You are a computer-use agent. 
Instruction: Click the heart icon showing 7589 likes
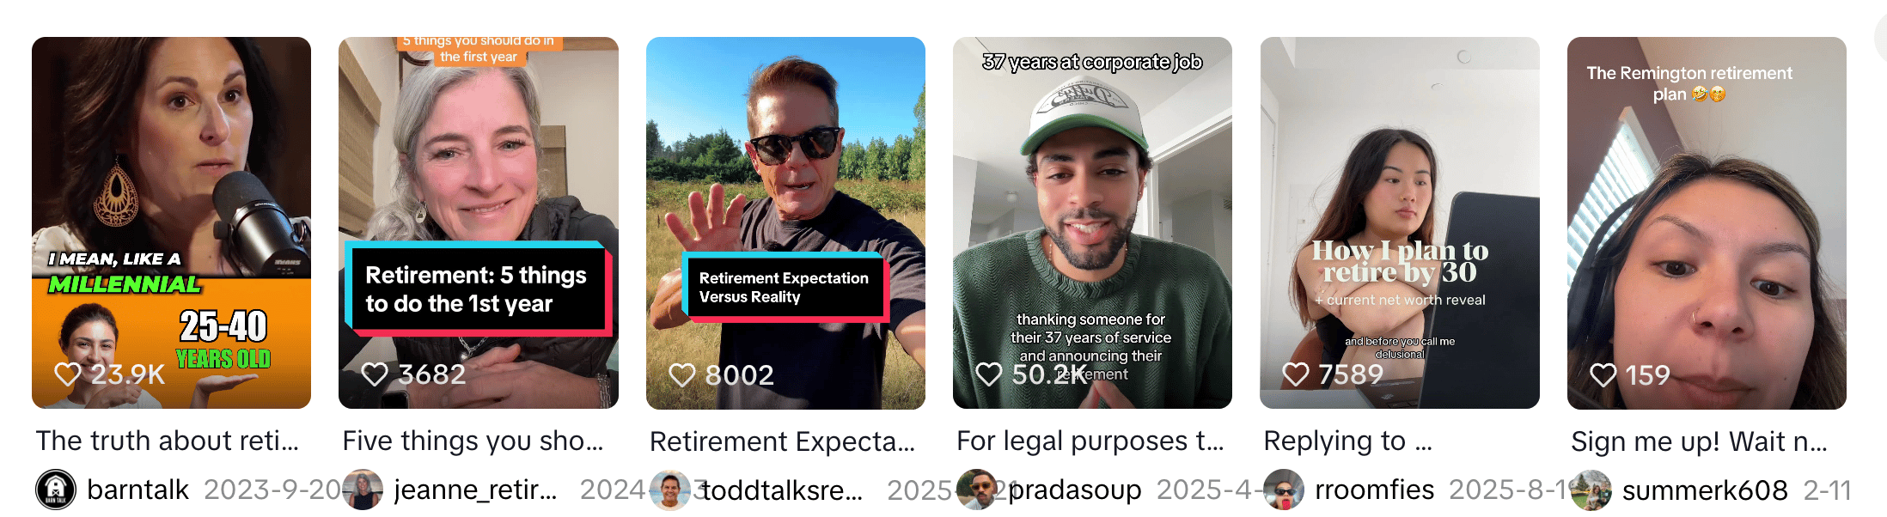point(1296,374)
